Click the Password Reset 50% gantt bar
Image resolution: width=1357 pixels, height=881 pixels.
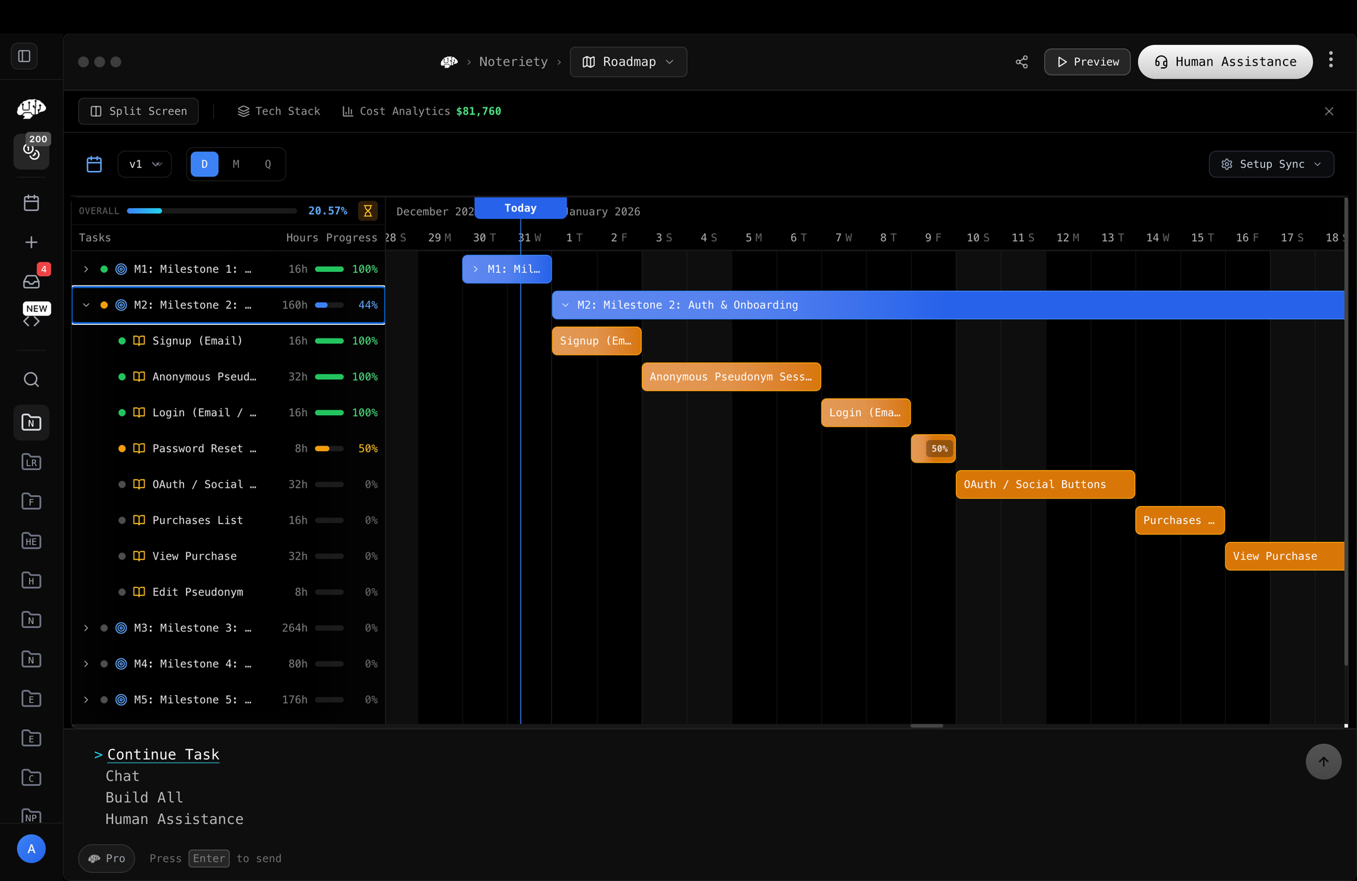coord(932,448)
